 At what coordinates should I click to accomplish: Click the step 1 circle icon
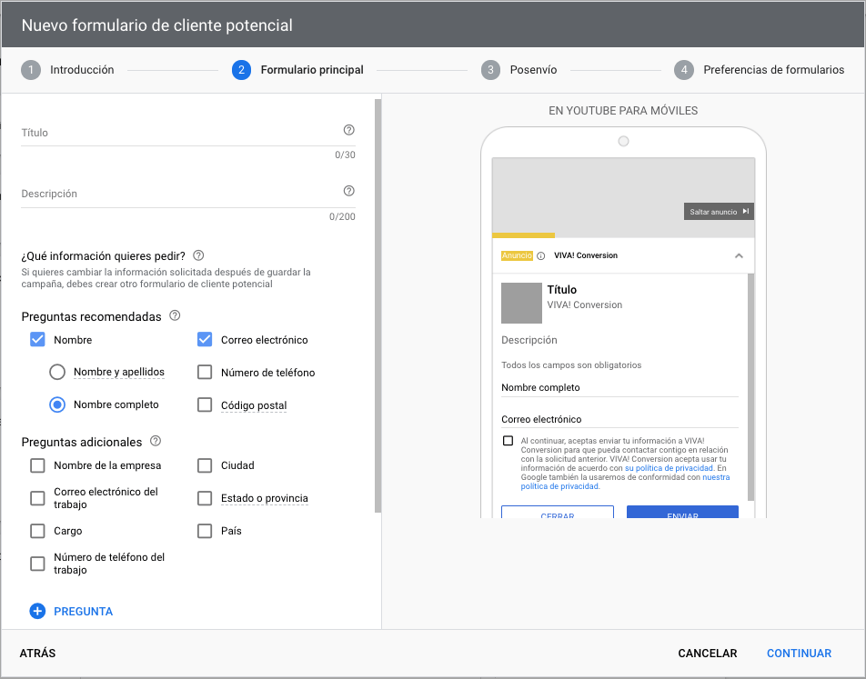[31, 70]
